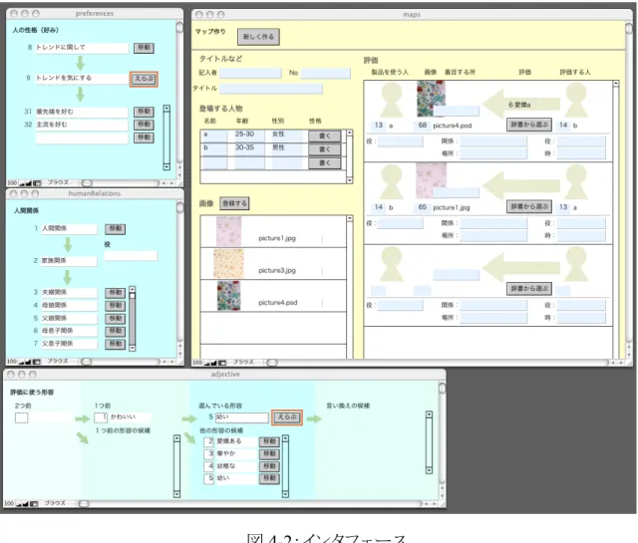Toggle status area icon in humanRelations window
Screen dimensions: 638x543
coord(37,362)
